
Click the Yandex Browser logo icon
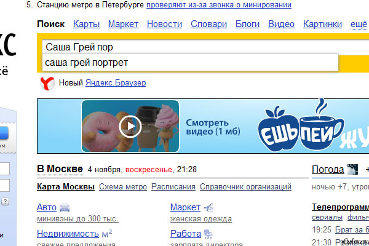47,83
